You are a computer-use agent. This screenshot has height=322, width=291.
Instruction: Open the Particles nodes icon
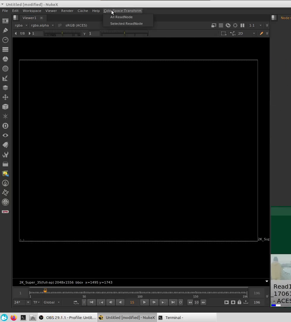5,116
